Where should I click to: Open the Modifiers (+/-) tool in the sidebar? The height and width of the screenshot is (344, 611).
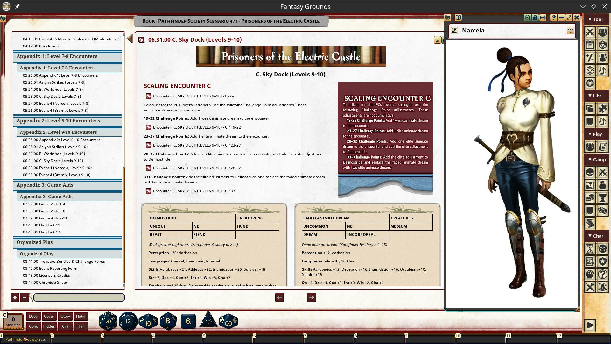pos(590,58)
